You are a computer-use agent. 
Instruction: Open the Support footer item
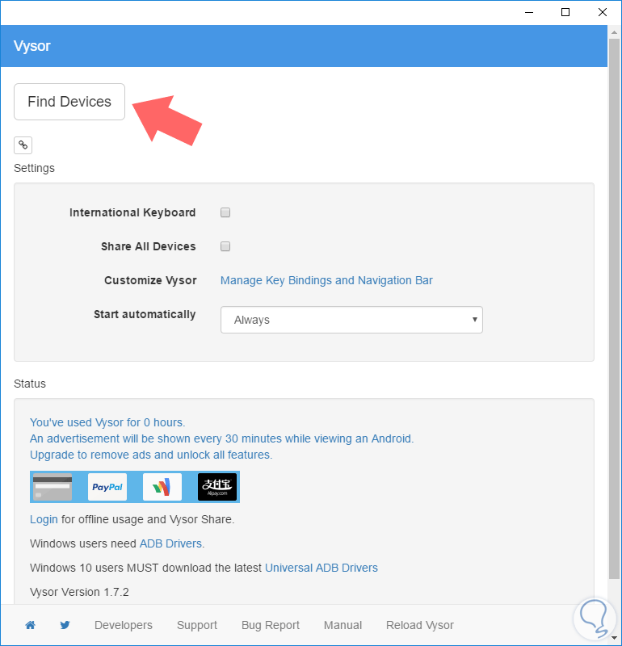(x=197, y=625)
